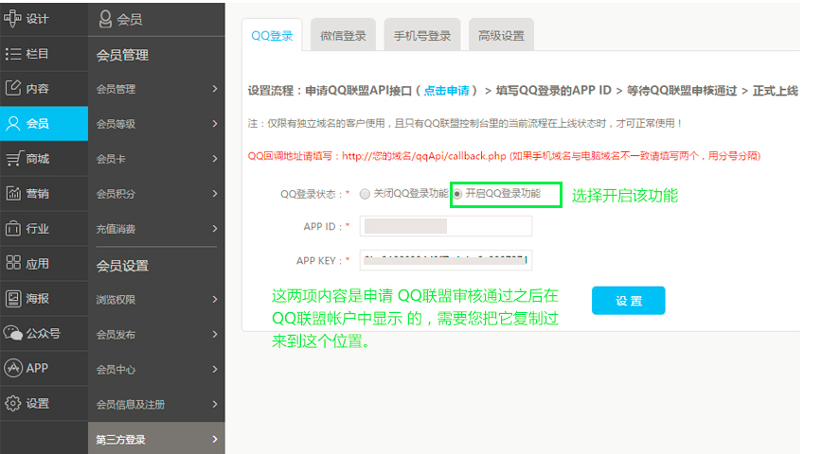Expand 会员等级 submenu arrow
822x454 pixels.
coord(214,124)
